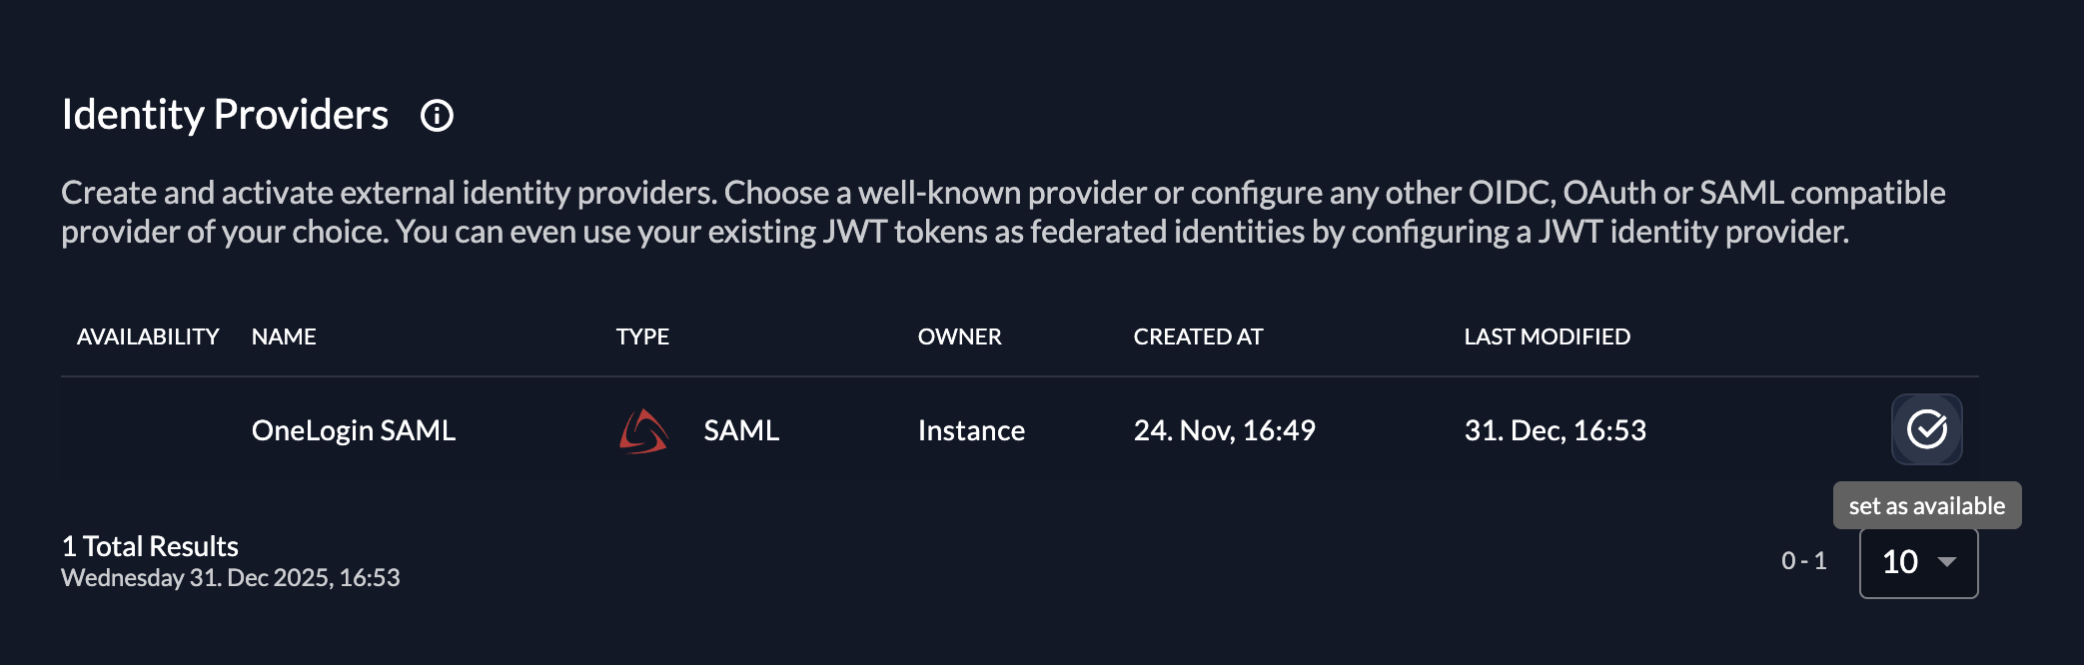The height and width of the screenshot is (665, 2084).
Task: Click the "0 - 1" pagination indicator
Action: 1804,561
